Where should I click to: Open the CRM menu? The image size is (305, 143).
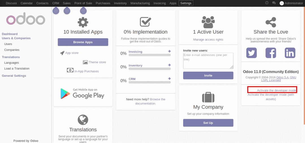point(56,3)
